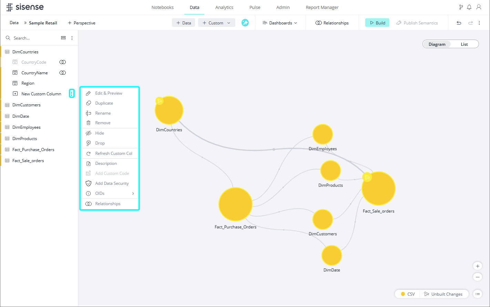The width and height of the screenshot is (490, 307).
Task: Click the table list view icon beside search
Action: (63, 38)
